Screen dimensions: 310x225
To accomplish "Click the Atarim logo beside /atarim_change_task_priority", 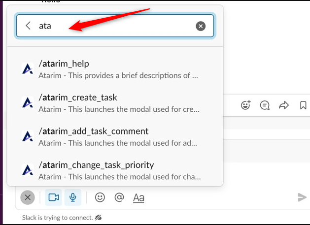I will click(x=28, y=170).
